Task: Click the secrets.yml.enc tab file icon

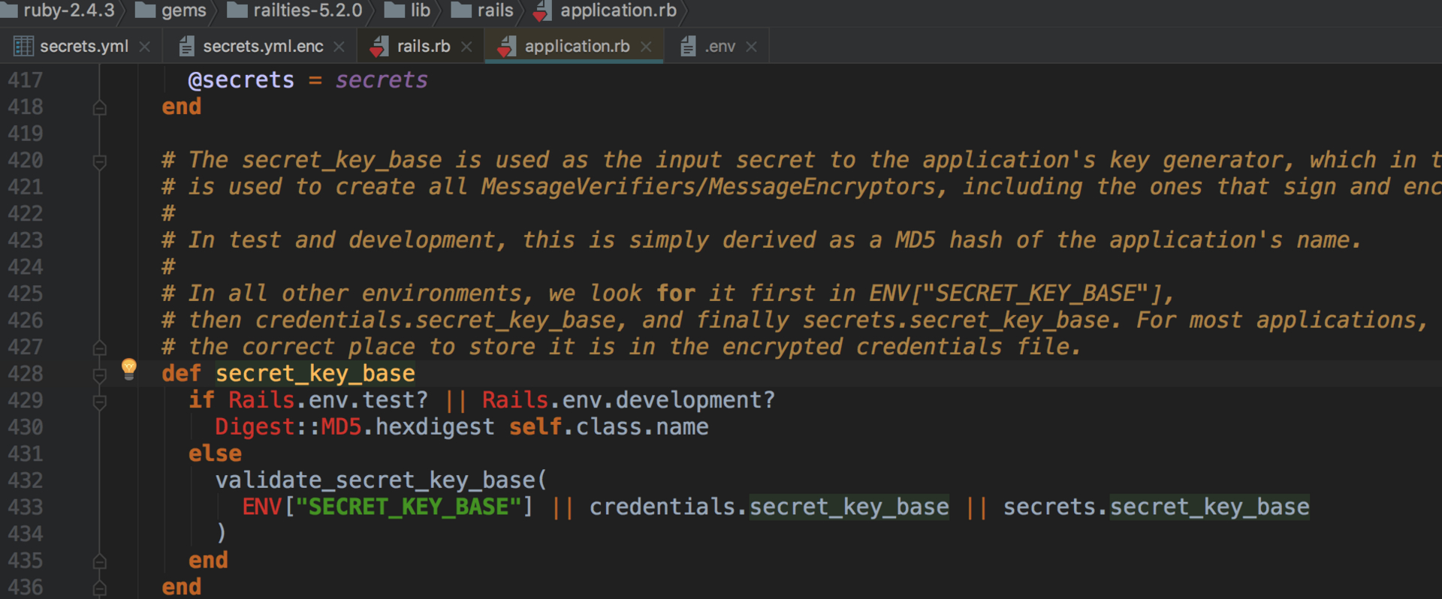Action: point(187,47)
